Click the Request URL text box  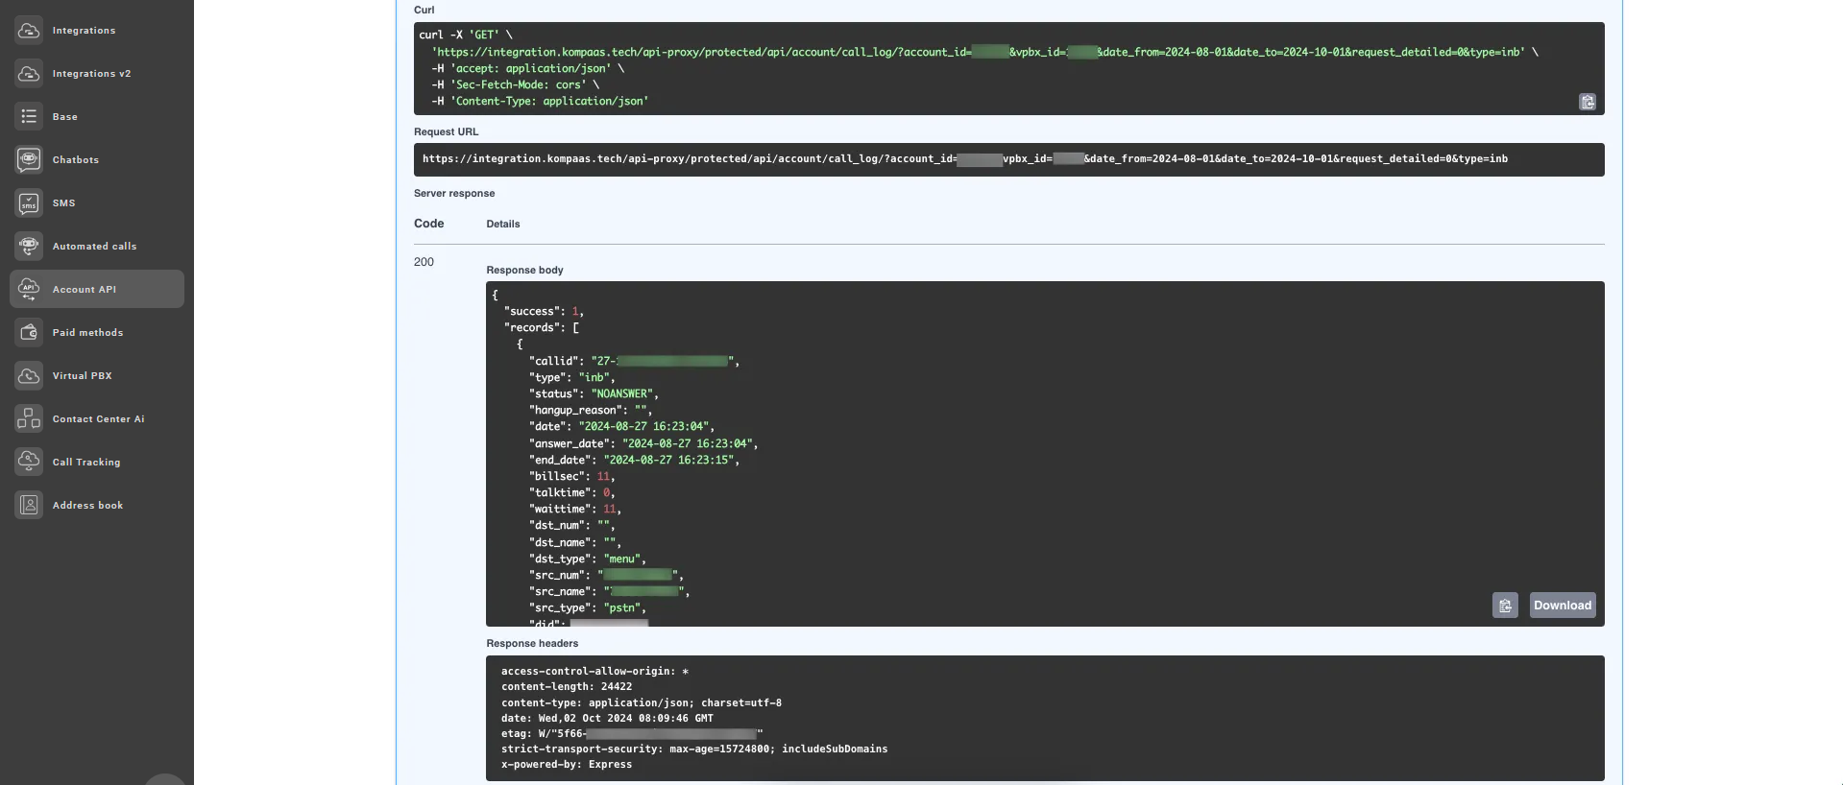(1008, 159)
